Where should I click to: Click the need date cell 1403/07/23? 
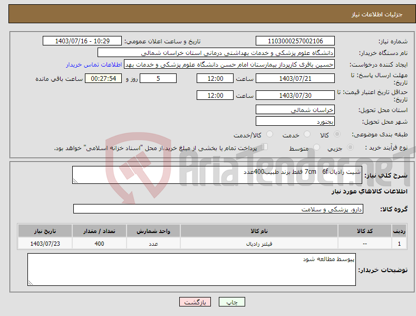pyautogui.click(x=45, y=244)
